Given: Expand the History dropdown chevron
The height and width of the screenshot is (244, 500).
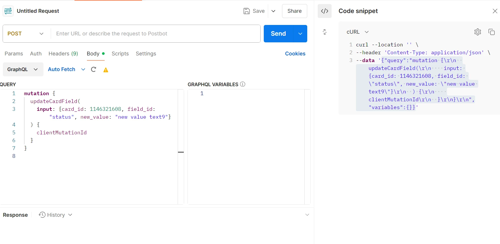Looking at the screenshot, I should [70, 215].
